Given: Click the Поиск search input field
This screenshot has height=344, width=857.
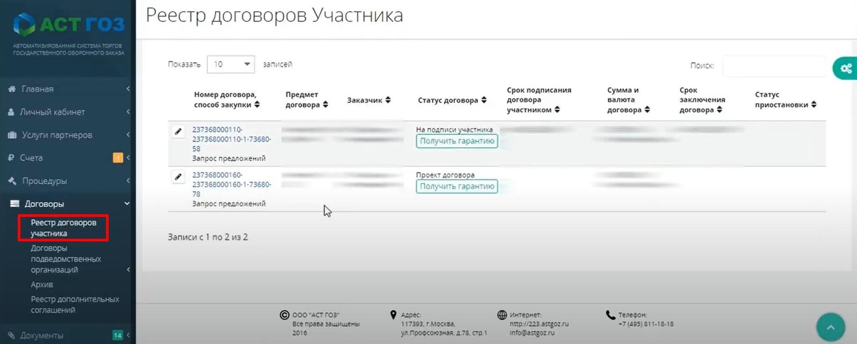Looking at the screenshot, I should pos(773,66).
